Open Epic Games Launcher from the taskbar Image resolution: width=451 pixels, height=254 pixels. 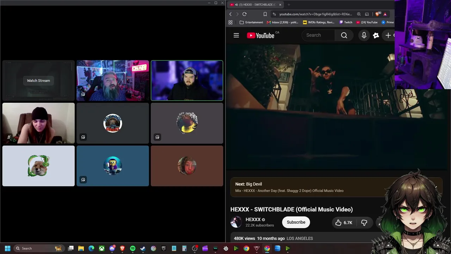pos(163,248)
